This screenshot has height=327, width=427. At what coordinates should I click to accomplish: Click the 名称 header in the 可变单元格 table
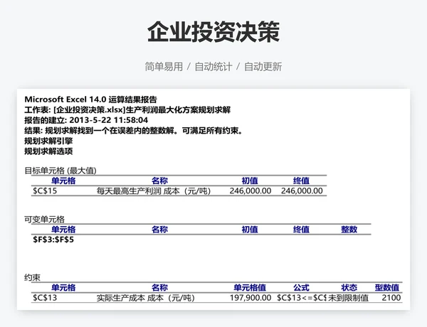click(x=159, y=230)
